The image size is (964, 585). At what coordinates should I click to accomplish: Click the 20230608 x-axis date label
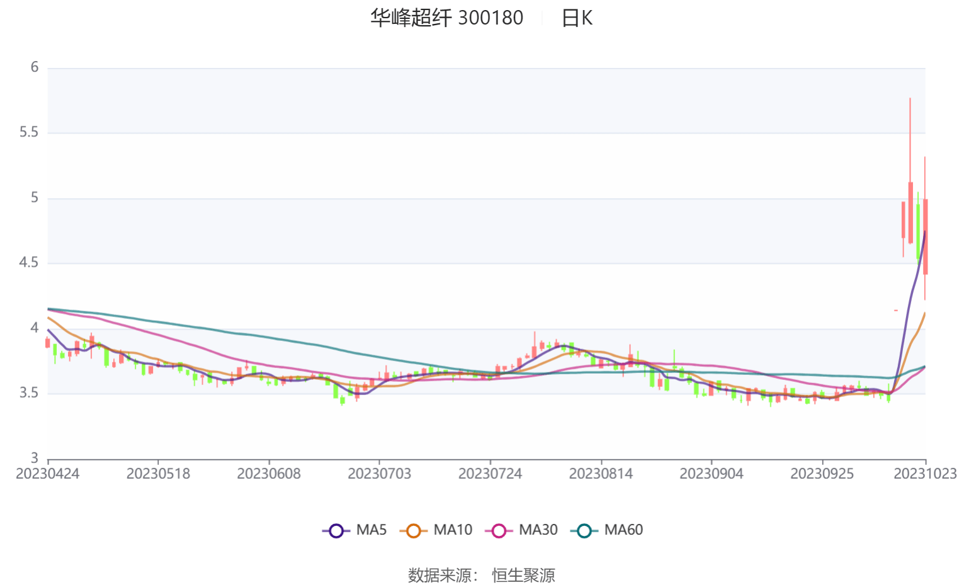[269, 474]
